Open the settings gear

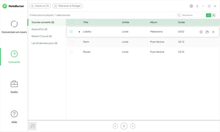point(191,6)
